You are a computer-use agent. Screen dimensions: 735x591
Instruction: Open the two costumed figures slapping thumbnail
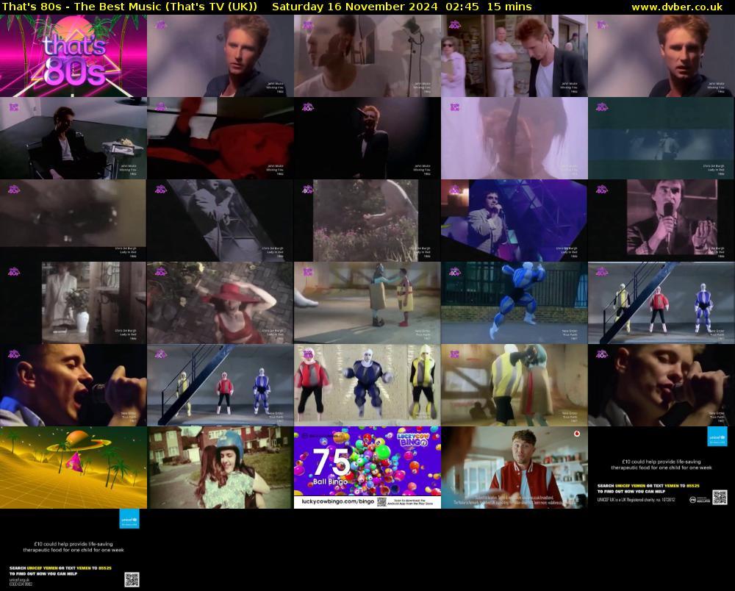[x=367, y=303]
